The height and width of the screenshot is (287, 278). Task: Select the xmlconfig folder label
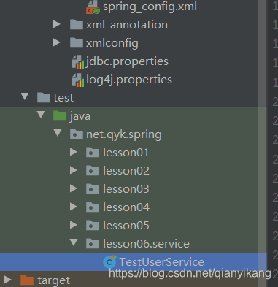[x=112, y=43]
